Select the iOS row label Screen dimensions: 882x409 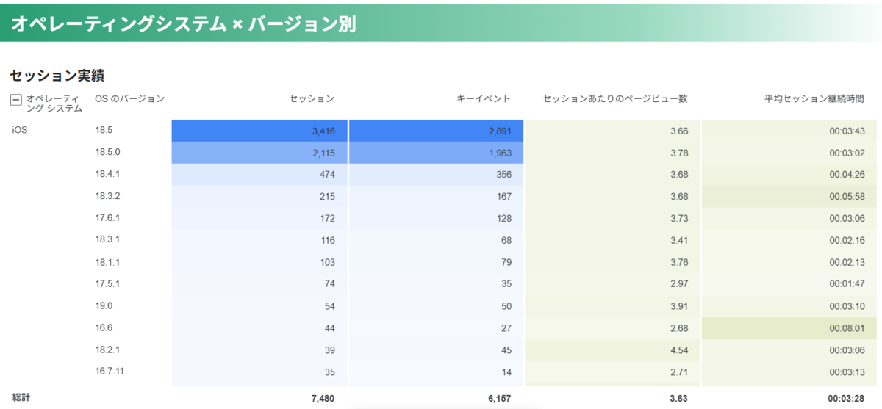tap(19, 130)
